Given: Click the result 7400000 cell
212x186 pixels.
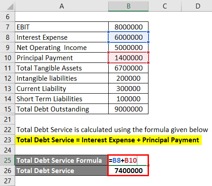Looking at the screenshot, I should click(128, 170).
